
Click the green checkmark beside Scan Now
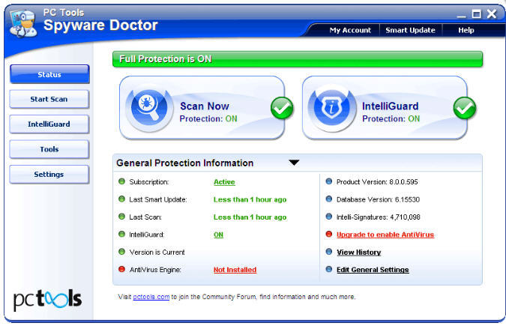coord(282,109)
